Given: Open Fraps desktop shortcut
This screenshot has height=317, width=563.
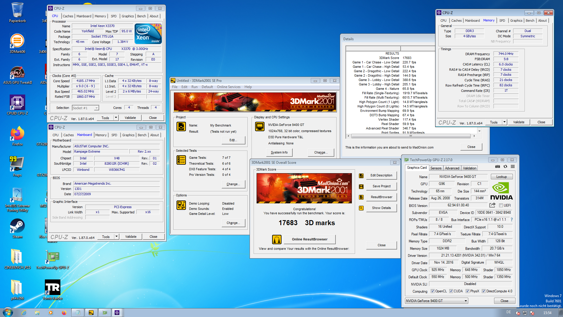Looking at the screenshot, I should coord(17,167).
